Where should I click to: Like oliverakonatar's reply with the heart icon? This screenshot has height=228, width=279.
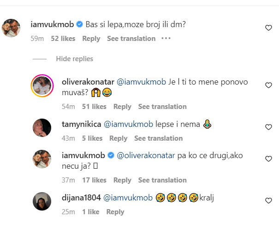(x=268, y=85)
